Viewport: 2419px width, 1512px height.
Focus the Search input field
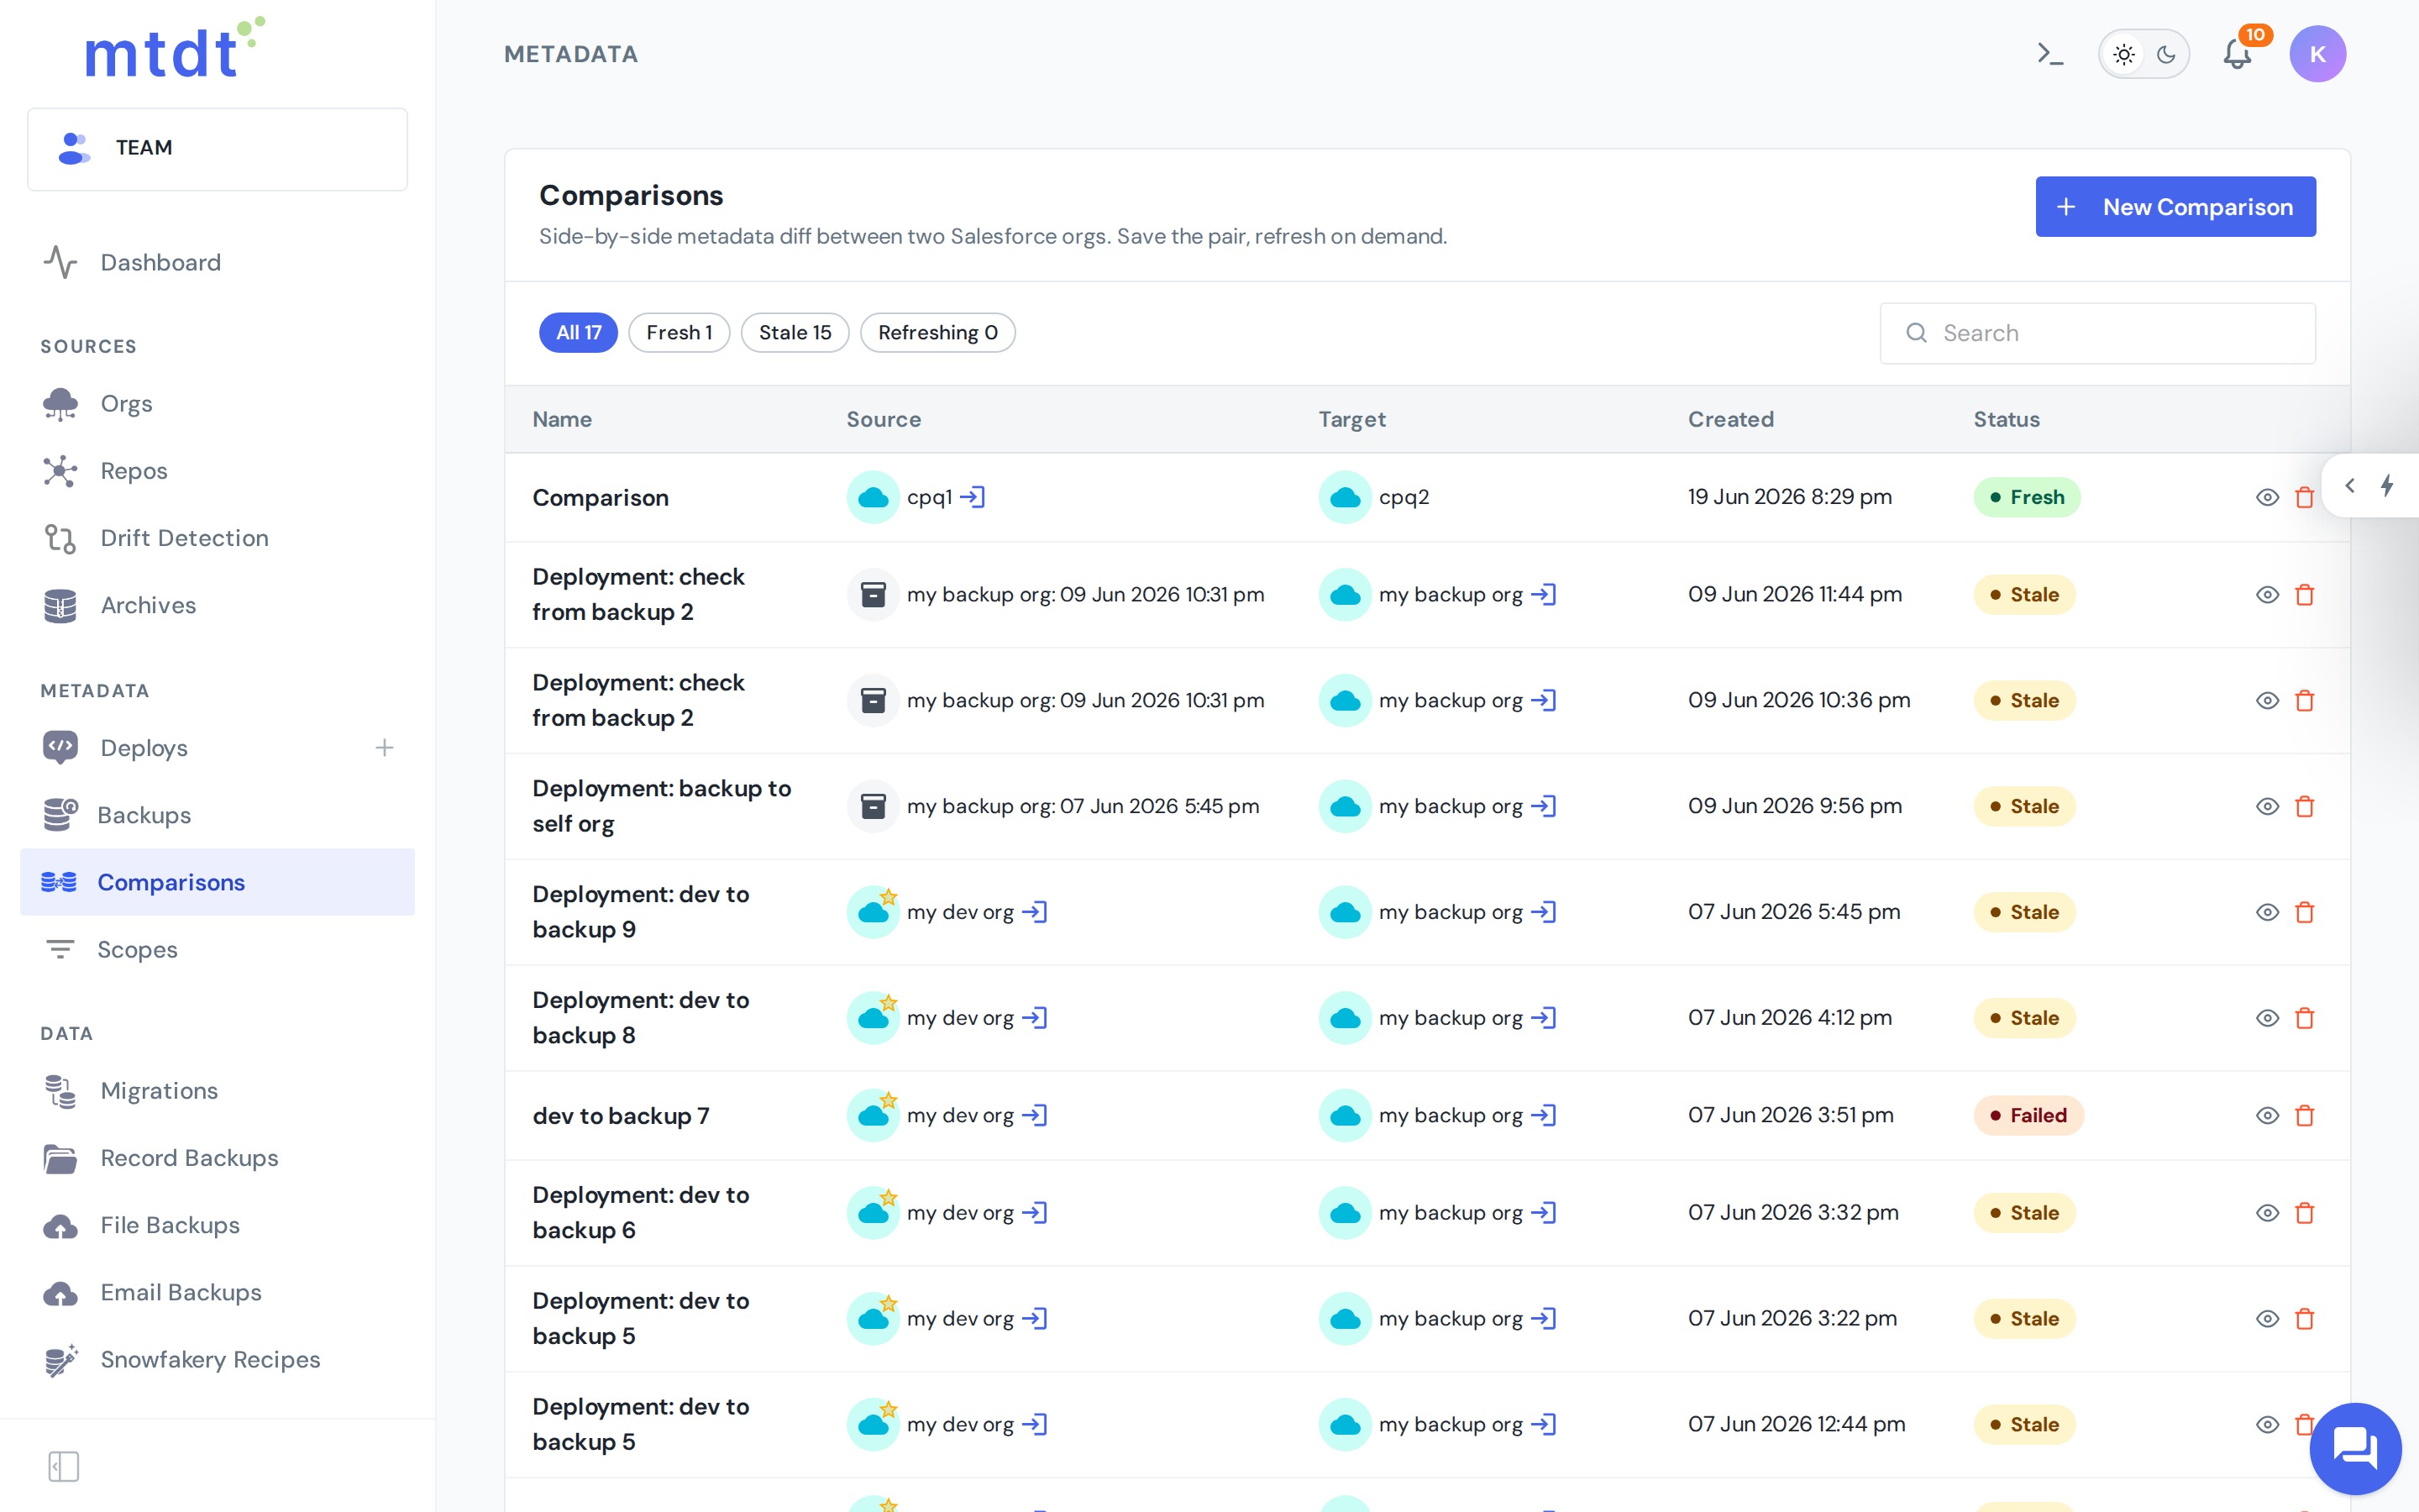[x=2097, y=333]
